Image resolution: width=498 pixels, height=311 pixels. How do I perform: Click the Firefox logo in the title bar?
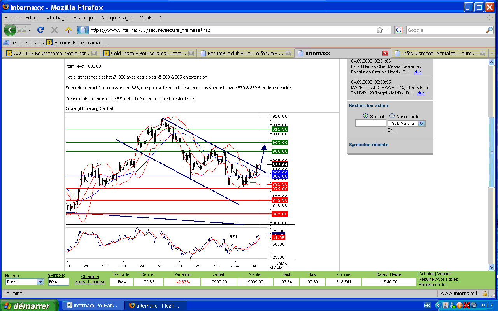[x=5, y=7]
